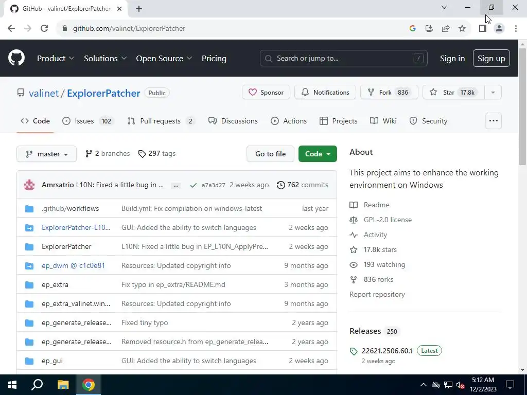527x395 pixels.
Task: Open the ep_extra folder
Action: coord(55,285)
